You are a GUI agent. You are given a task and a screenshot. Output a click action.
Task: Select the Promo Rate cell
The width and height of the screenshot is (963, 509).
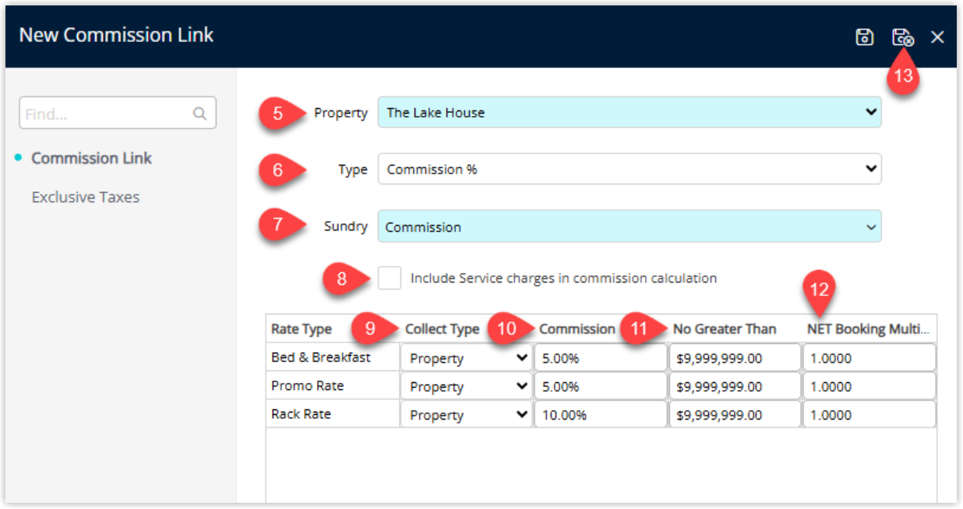pyautogui.click(x=333, y=386)
